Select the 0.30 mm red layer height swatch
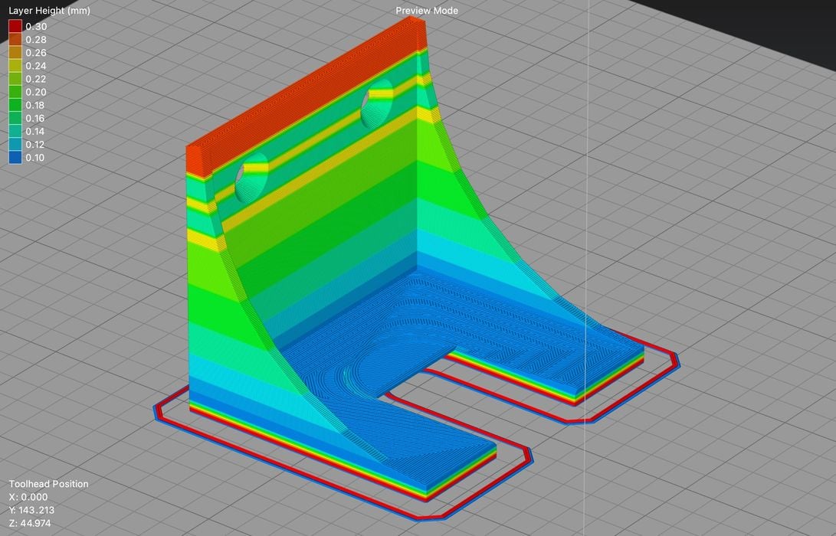Viewport: 836px width, 536px height. point(15,25)
